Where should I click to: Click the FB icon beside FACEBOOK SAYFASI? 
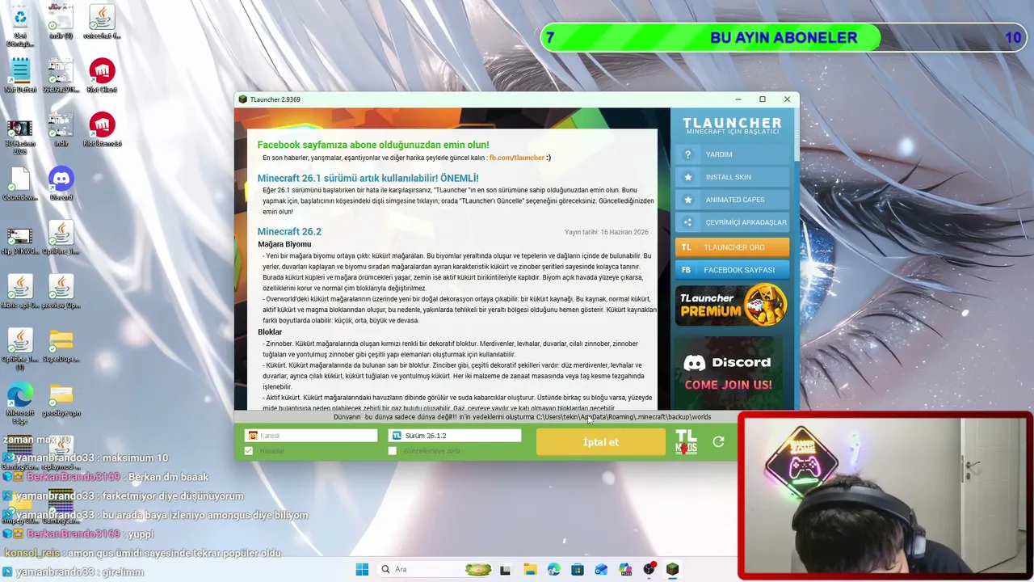pyautogui.click(x=687, y=270)
